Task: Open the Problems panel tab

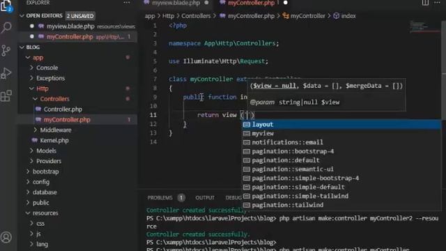Action: click(160, 198)
